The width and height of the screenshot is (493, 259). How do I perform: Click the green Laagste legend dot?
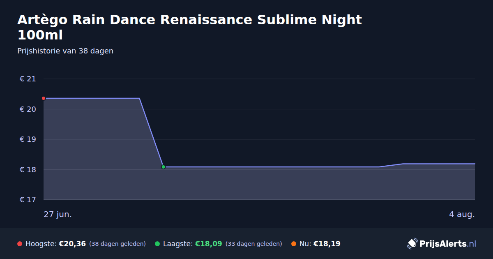157,244
